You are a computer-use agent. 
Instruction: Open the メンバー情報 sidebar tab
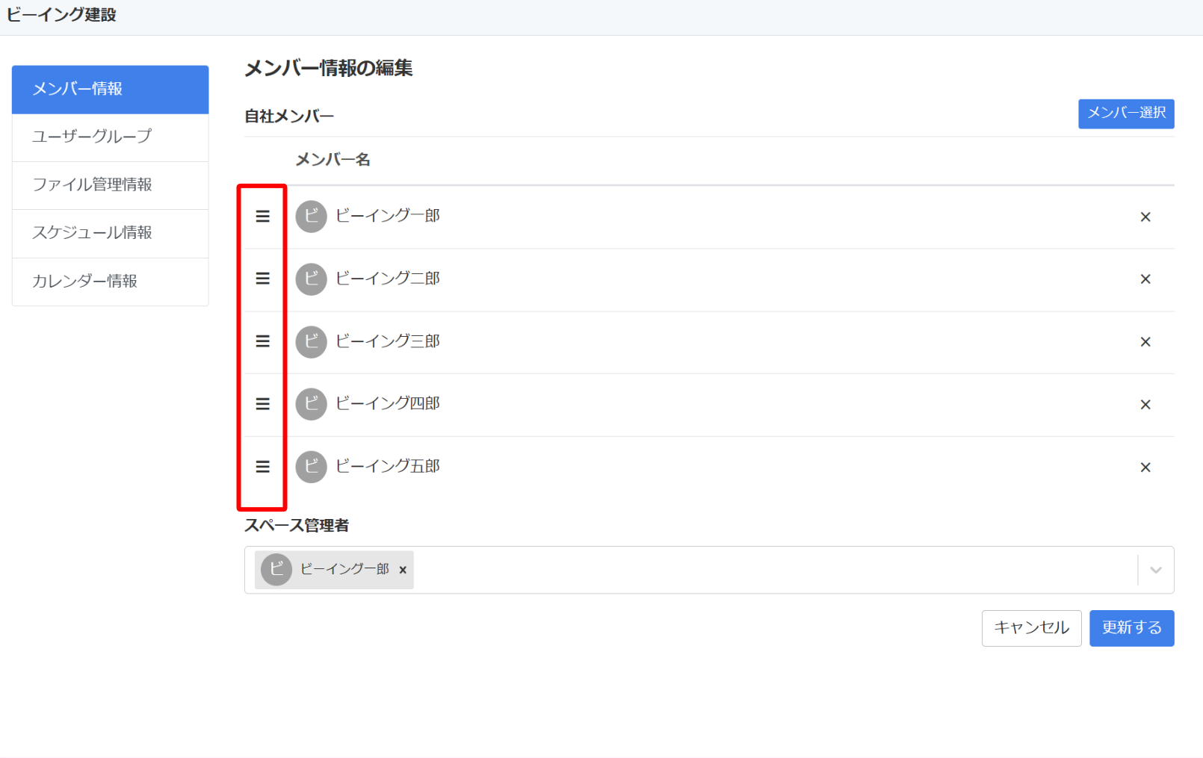coord(110,90)
